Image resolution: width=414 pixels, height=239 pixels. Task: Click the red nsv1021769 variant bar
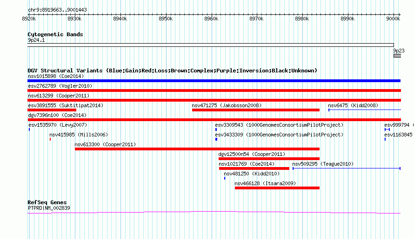[254, 168]
